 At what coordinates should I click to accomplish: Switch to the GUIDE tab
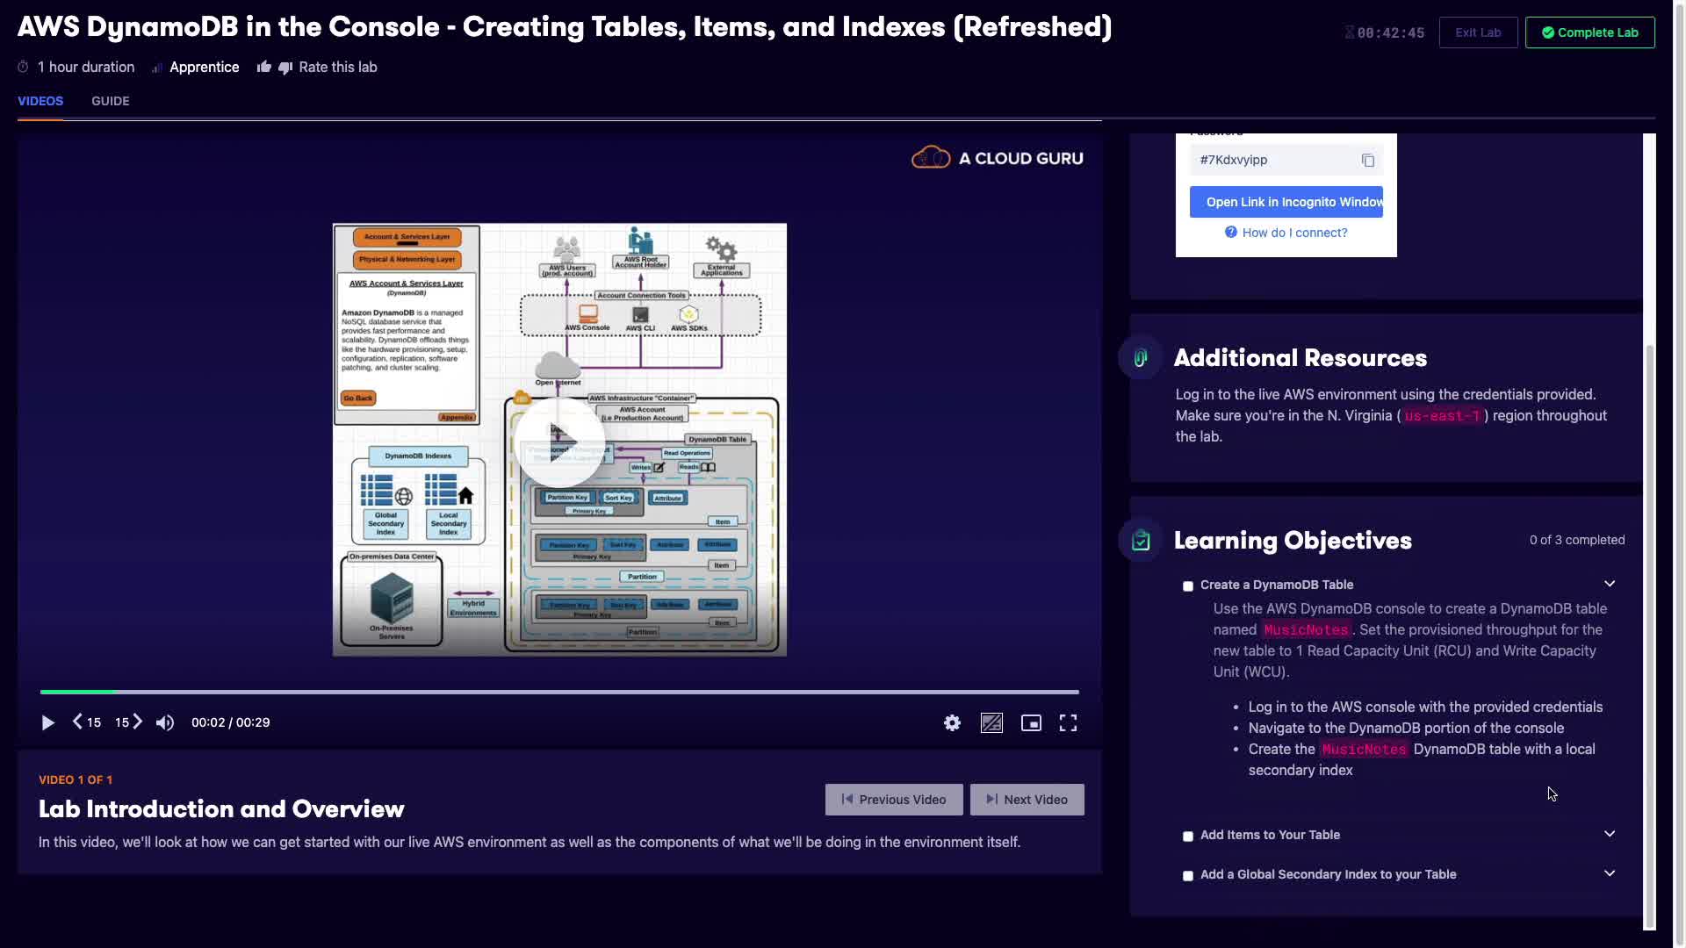point(110,101)
